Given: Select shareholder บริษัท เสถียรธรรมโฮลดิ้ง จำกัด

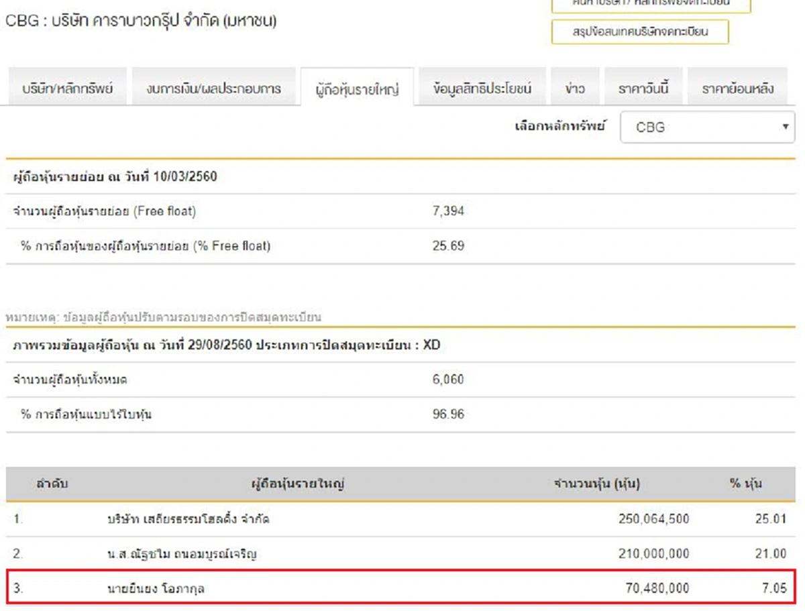Looking at the screenshot, I should [x=189, y=519].
